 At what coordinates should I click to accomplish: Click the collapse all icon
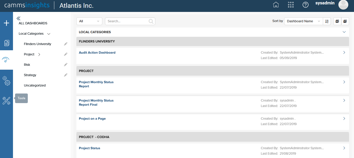[345, 21]
